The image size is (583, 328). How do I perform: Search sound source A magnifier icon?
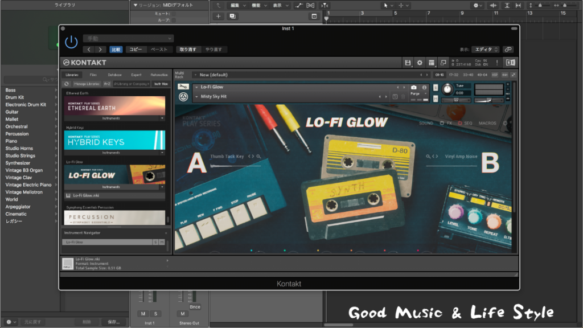[x=258, y=157]
